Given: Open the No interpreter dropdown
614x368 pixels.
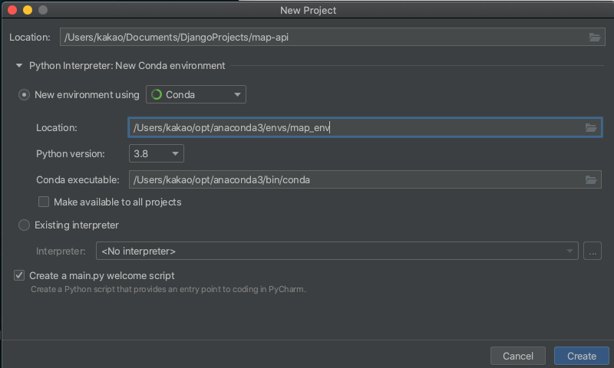Looking at the screenshot, I should click(337, 251).
